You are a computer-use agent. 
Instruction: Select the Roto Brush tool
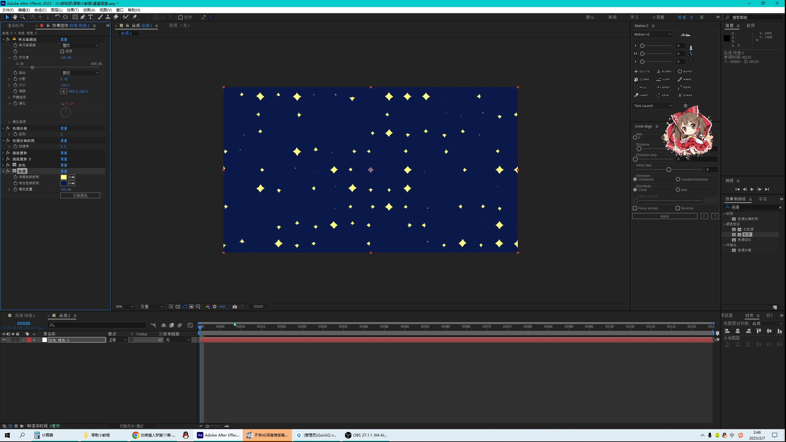click(125, 17)
